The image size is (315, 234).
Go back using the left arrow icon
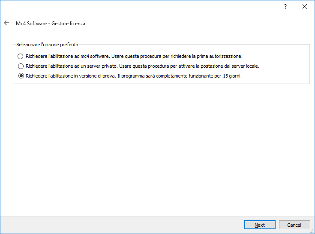pyautogui.click(x=6, y=23)
